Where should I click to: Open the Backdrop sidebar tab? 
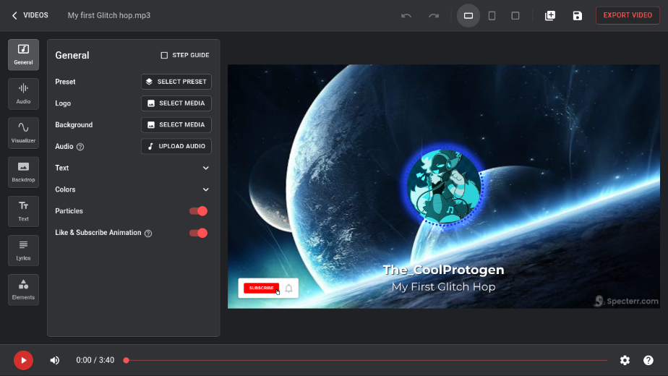click(x=23, y=172)
